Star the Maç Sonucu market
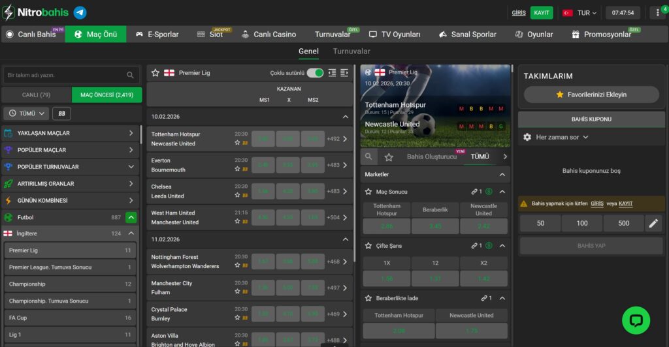This screenshot has height=347, width=669. [x=368, y=192]
